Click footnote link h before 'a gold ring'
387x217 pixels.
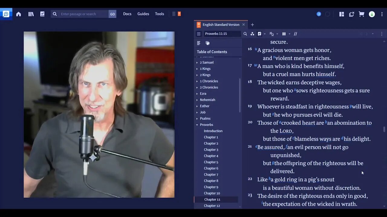[270, 179]
